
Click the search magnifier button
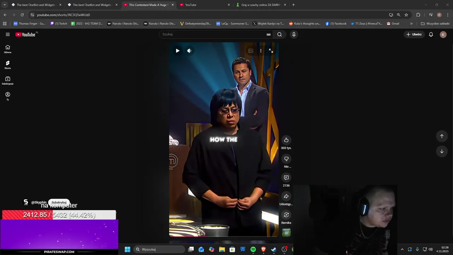280,34
